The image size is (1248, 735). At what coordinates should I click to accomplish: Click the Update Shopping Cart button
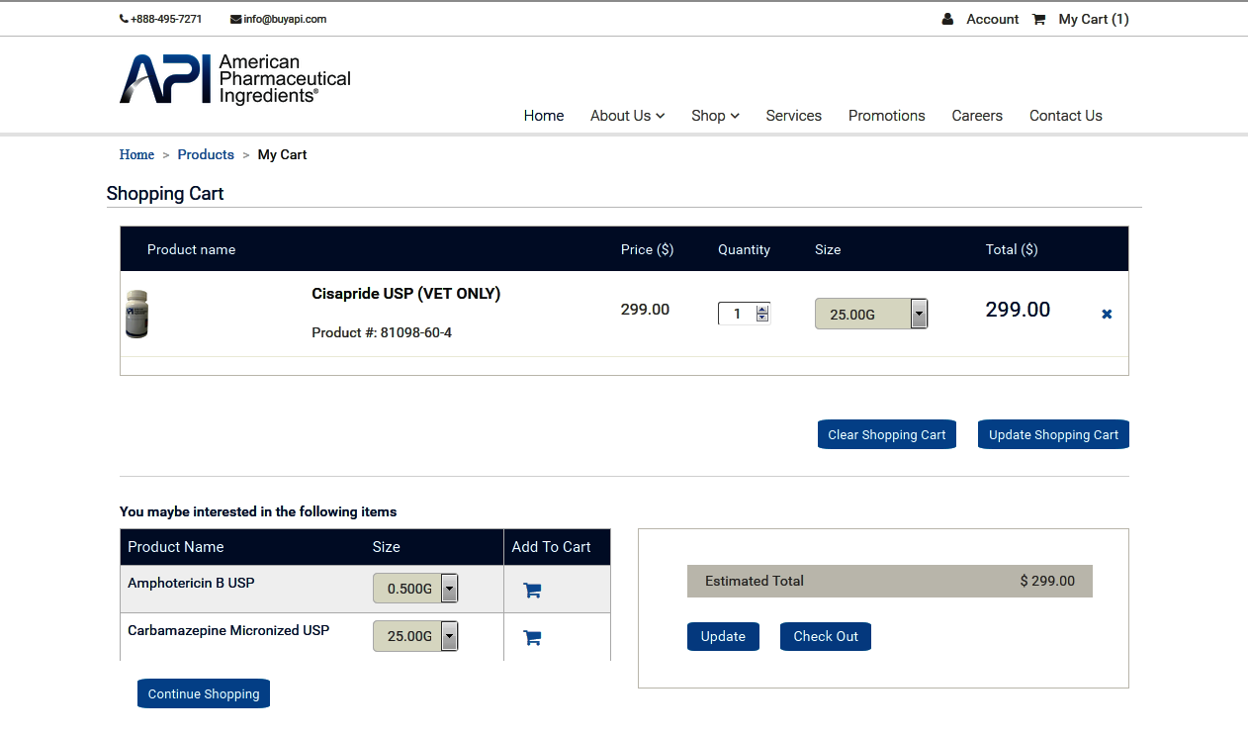tap(1053, 434)
